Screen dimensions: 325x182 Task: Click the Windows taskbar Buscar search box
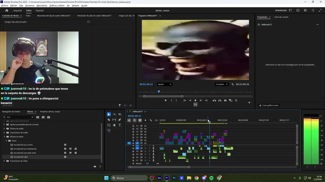click(129, 178)
